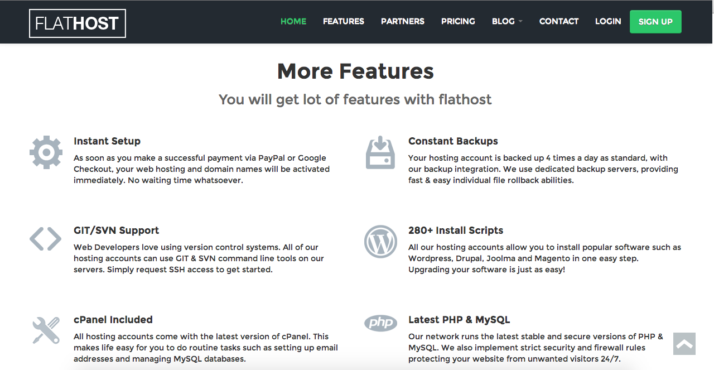Click the PHP logo icon
The height and width of the screenshot is (370, 714).
coord(380,323)
